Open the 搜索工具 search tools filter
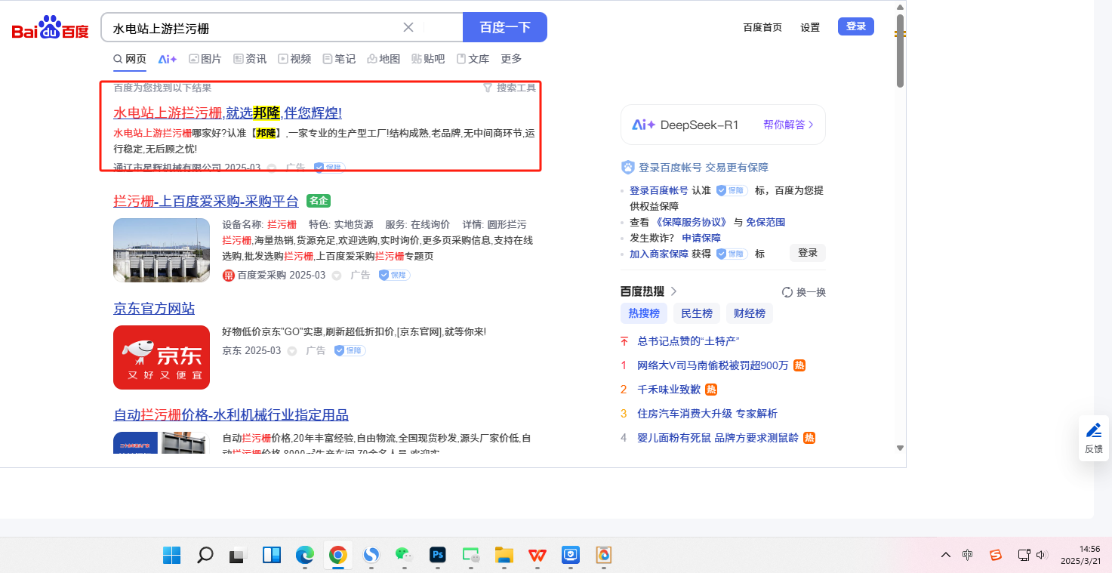The height and width of the screenshot is (573, 1112). [510, 88]
